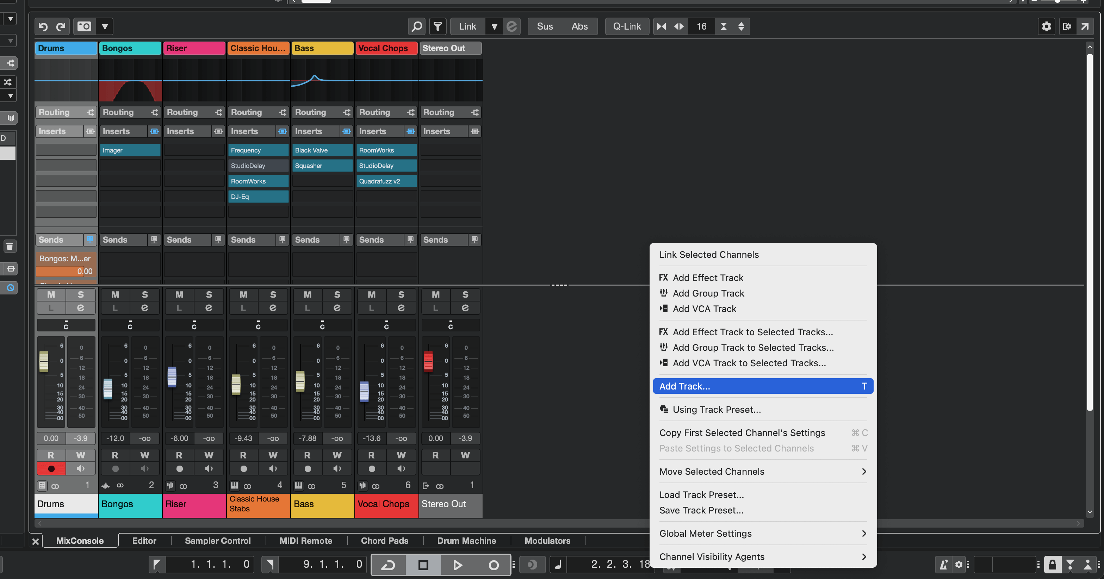The image size is (1104, 579).
Task: Switch to the Editor tab
Action: 144,541
